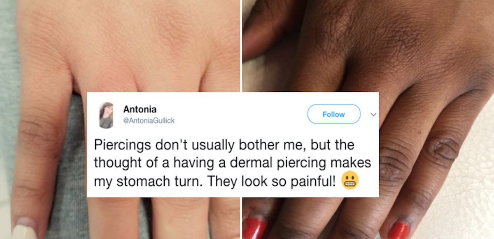Image resolution: width=494 pixels, height=239 pixels.
Task: Expand the chevron menu beside Follow
Action: click(374, 115)
